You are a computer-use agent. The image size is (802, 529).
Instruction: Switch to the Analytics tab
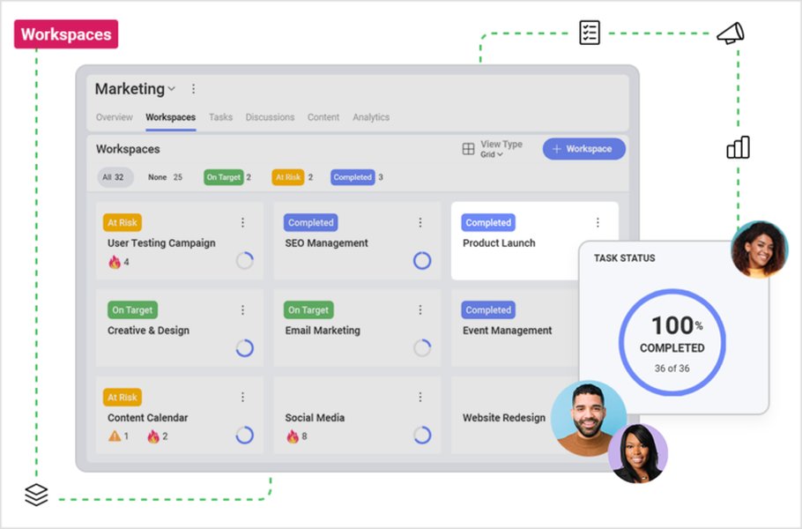point(371,117)
